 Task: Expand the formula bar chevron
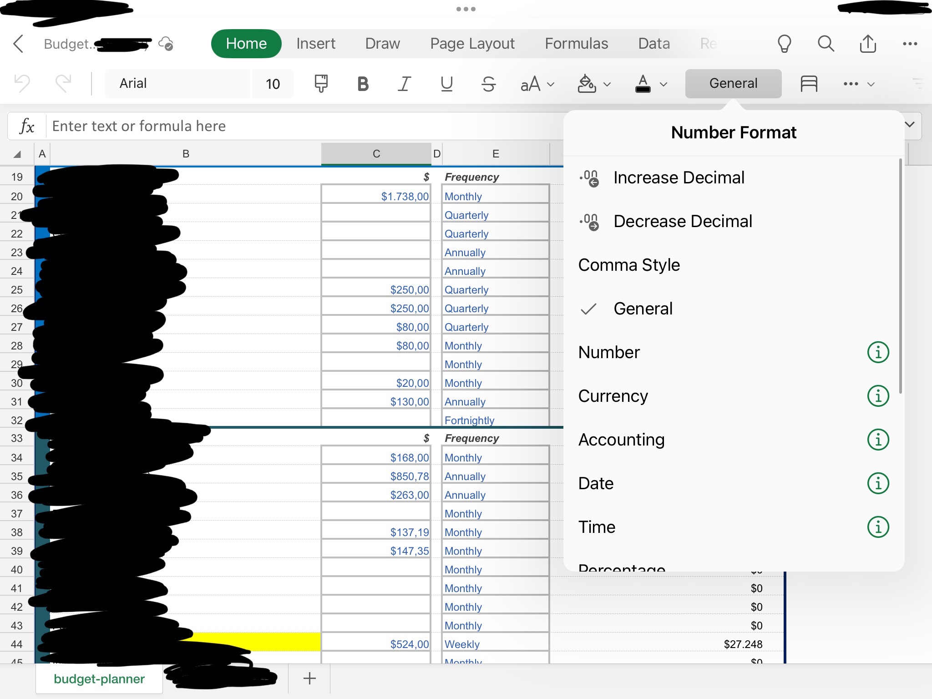(909, 125)
